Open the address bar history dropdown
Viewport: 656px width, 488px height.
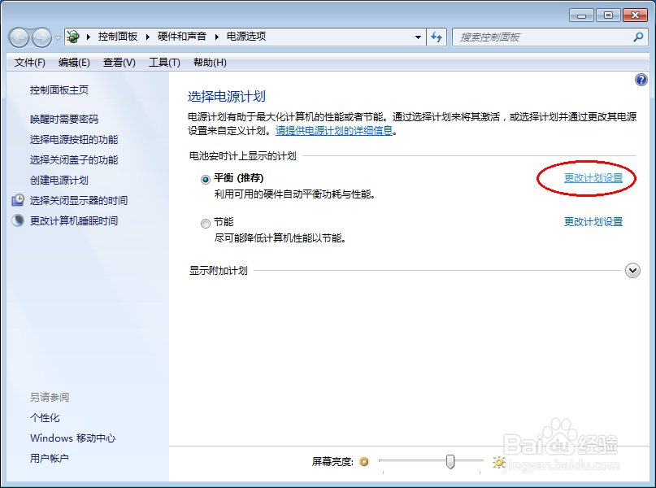pyautogui.click(x=418, y=37)
